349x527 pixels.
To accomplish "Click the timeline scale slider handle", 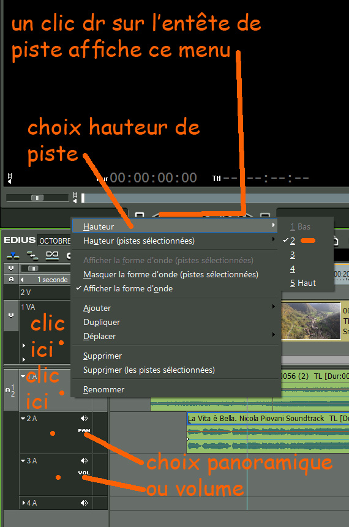I will 33,268.
